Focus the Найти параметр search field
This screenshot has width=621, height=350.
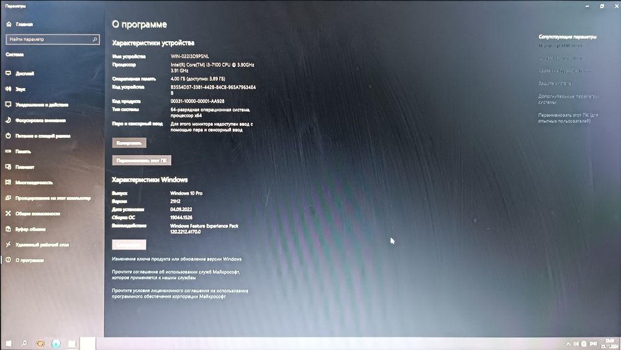pyautogui.click(x=53, y=39)
